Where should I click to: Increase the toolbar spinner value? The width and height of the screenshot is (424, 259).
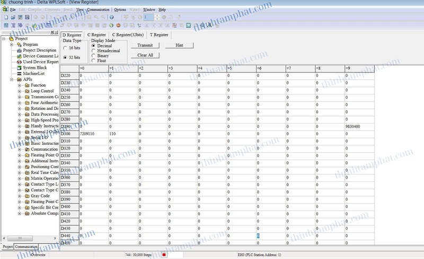[x=156, y=16]
